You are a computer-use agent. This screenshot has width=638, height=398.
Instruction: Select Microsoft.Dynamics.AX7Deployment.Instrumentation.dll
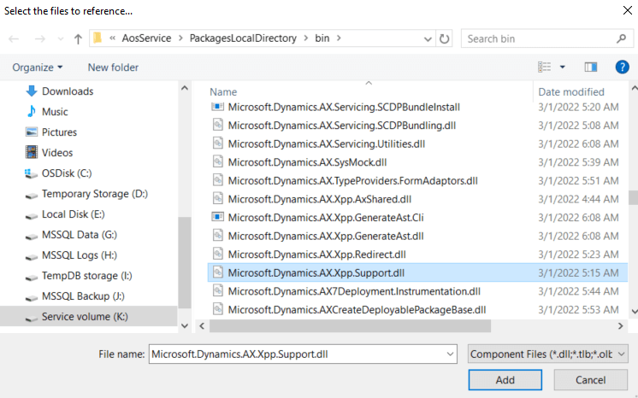354,291
